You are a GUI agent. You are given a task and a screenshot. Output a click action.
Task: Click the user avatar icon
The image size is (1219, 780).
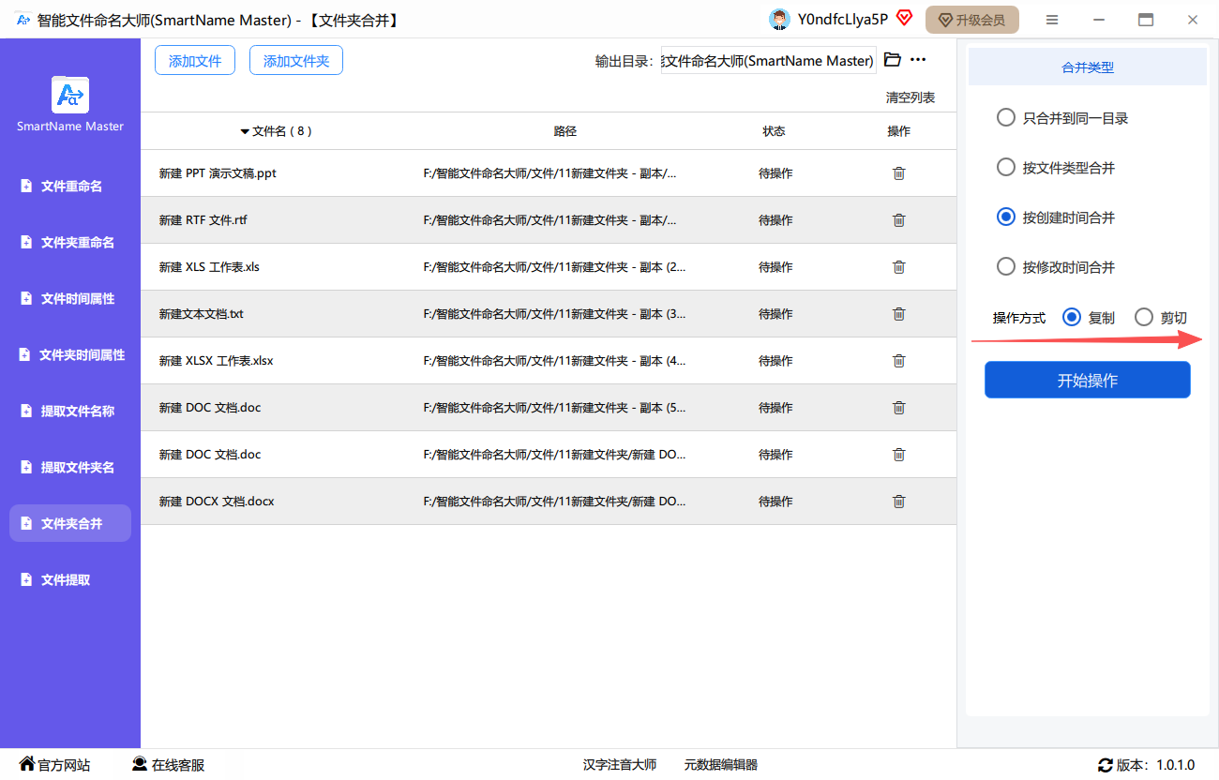point(778,20)
